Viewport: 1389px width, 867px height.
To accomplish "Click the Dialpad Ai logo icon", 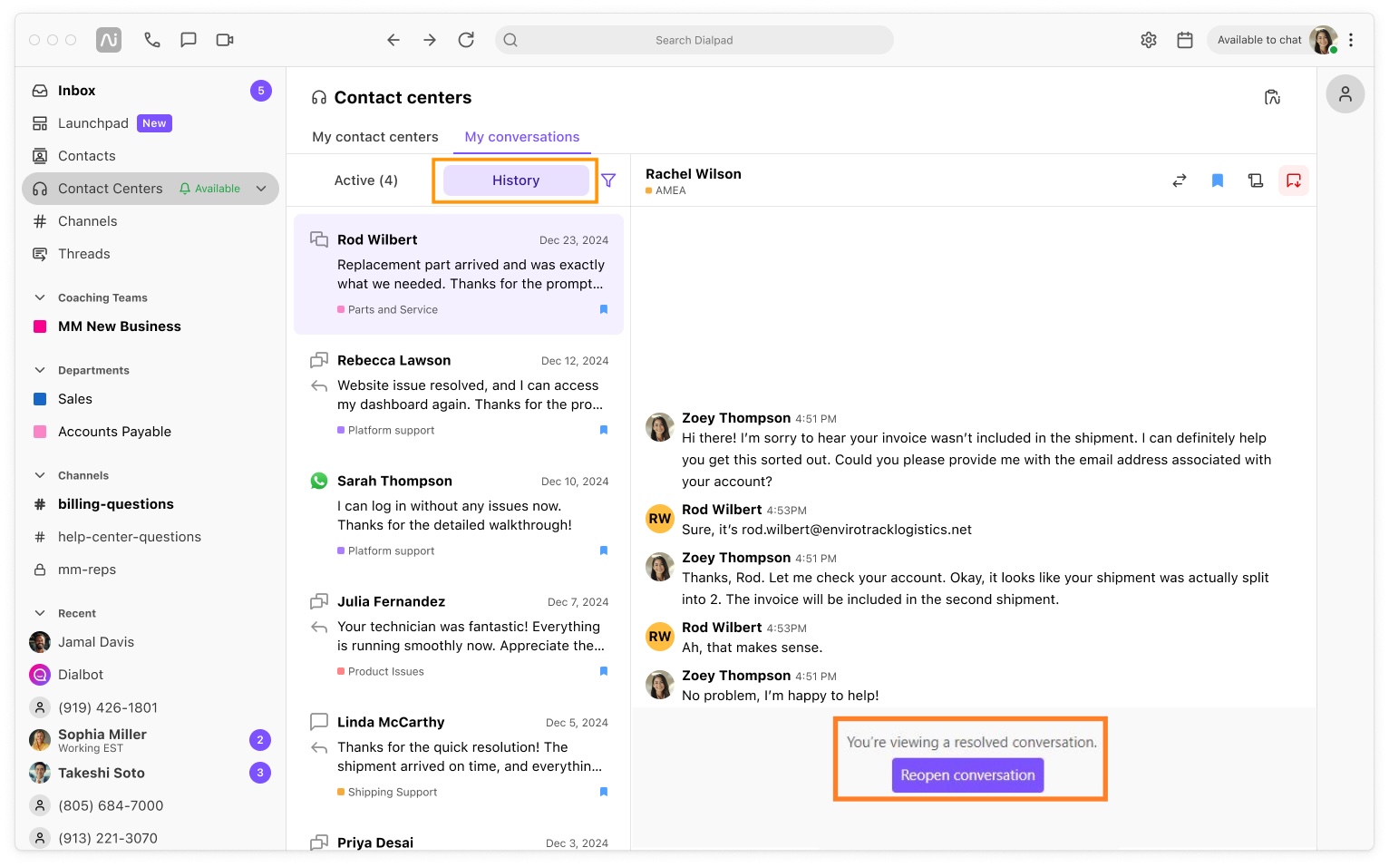I will (x=109, y=40).
